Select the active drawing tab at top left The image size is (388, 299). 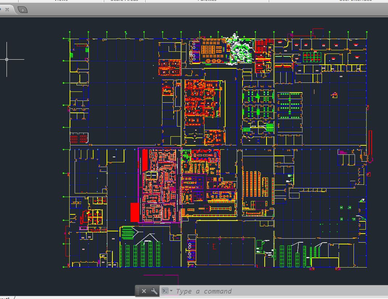pos(2,9)
